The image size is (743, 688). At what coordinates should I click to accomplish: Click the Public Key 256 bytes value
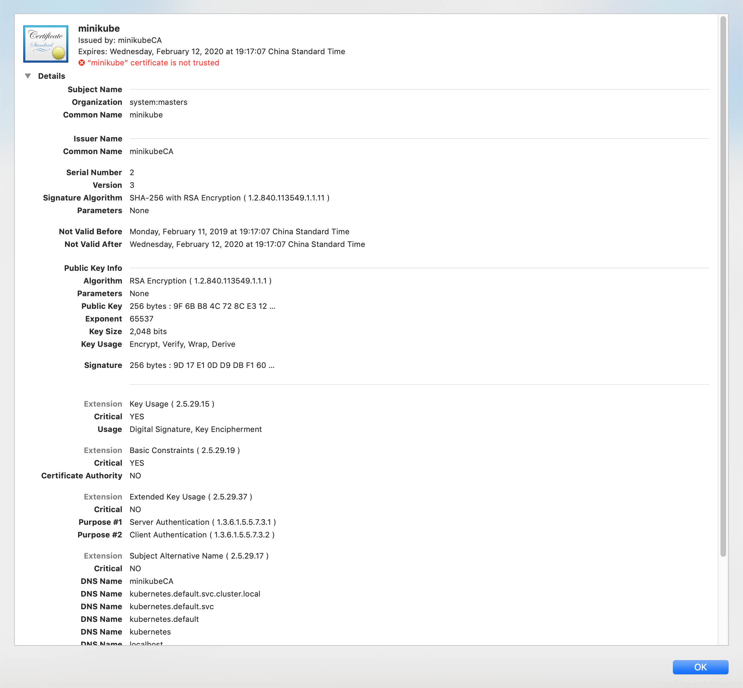point(202,306)
